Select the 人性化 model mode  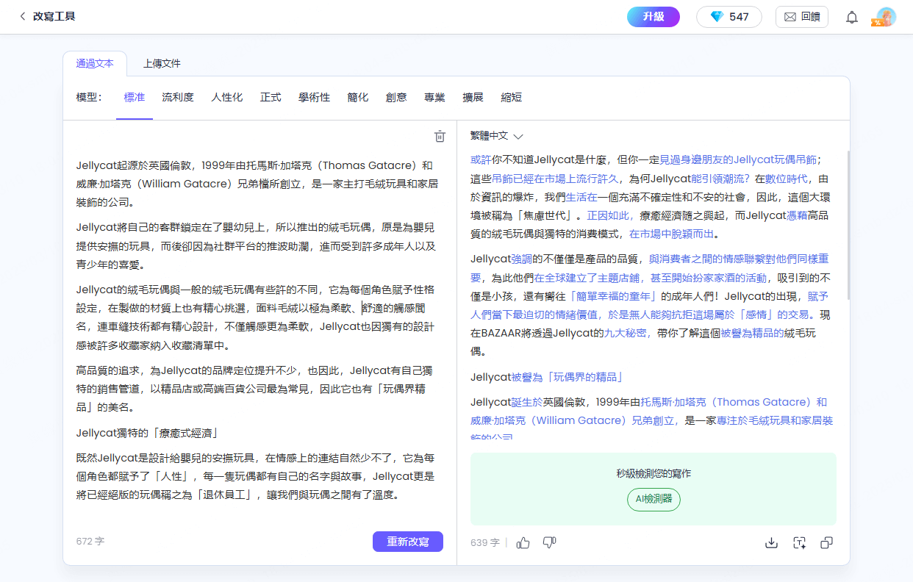(x=227, y=97)
